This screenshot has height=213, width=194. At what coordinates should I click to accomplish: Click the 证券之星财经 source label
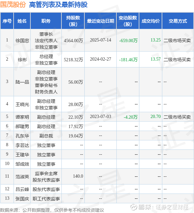[172, 207]
